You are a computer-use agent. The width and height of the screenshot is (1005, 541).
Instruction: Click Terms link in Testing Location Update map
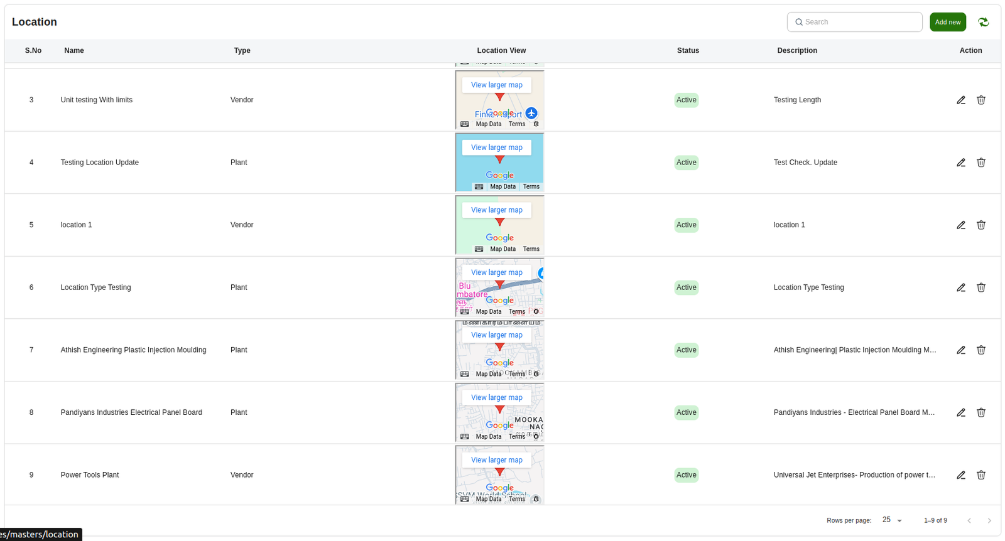tap(531, 186)
